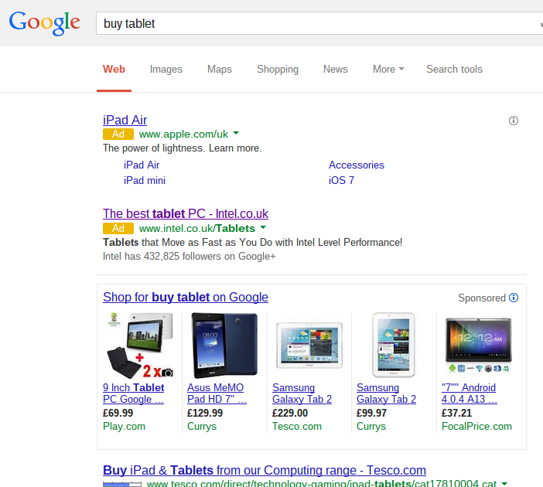Image resolution: width=543 pixels, height=487 pixels.
Task: Click the FocalPrice.com seller name
Action: pyautogui.click(x=476, y=426)
